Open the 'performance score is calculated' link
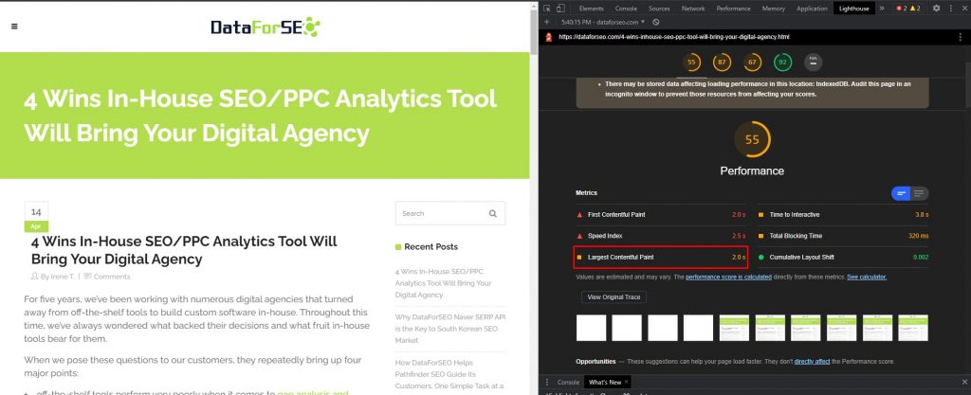The width and height of the screenshot is (971, 395). point(728,277)
